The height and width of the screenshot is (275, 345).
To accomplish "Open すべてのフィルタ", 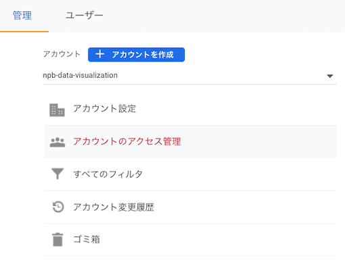I will pos(108,174).
